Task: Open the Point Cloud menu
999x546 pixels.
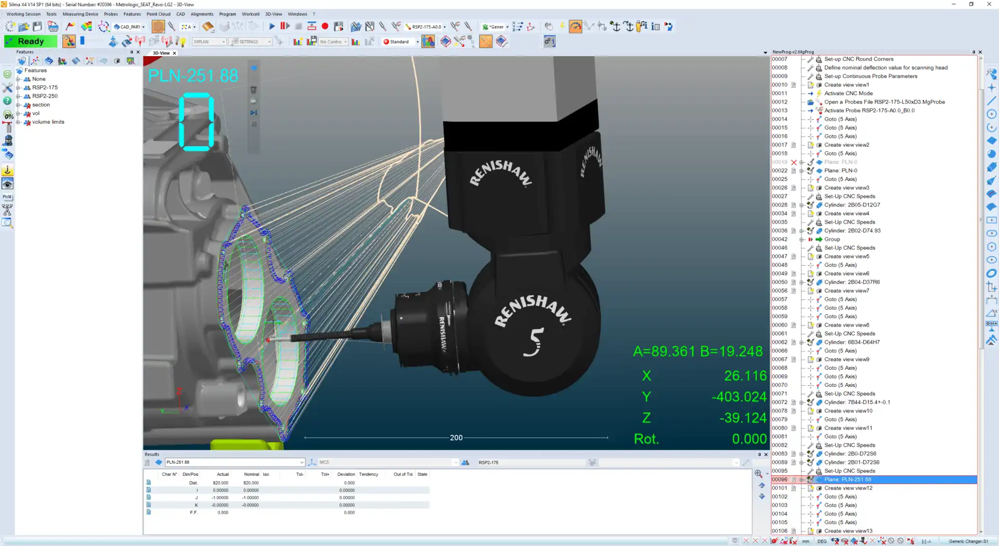Action: (x=158, y=14)
